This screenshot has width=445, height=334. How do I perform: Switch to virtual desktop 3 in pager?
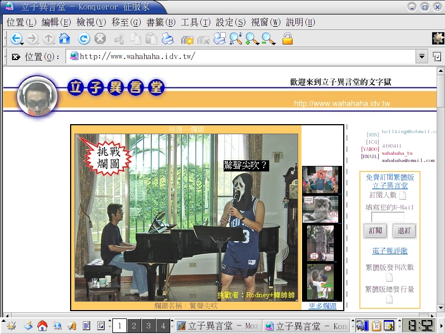pyautogui.click(x=147, y=326)
